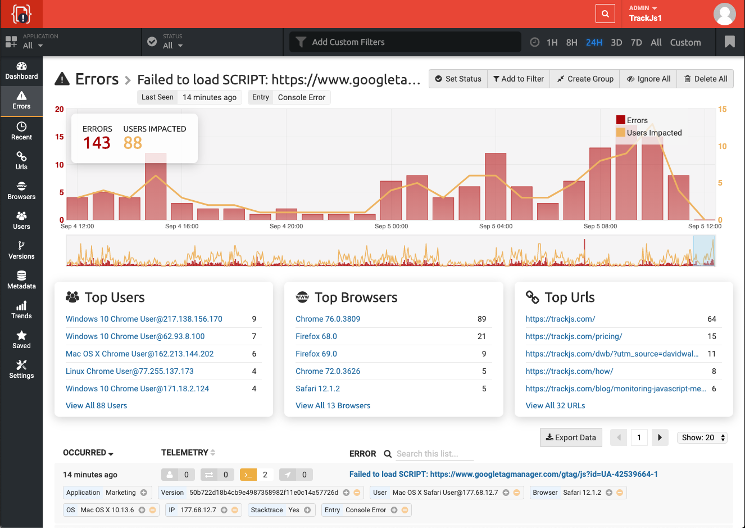Open Saved in the sidebar
The width and height of the screenshot is (745, 528).
(21, 340)
